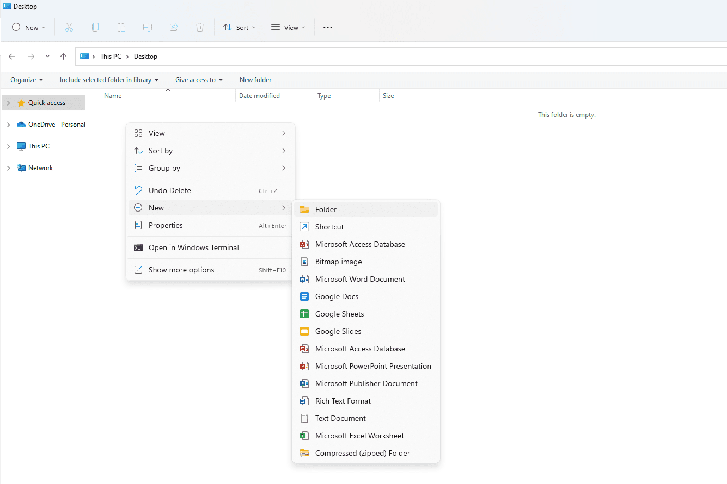This screenshot has width=727, height=484.
Task: Open Sort by submenu in context menu
Action: [x=210, y=151]
